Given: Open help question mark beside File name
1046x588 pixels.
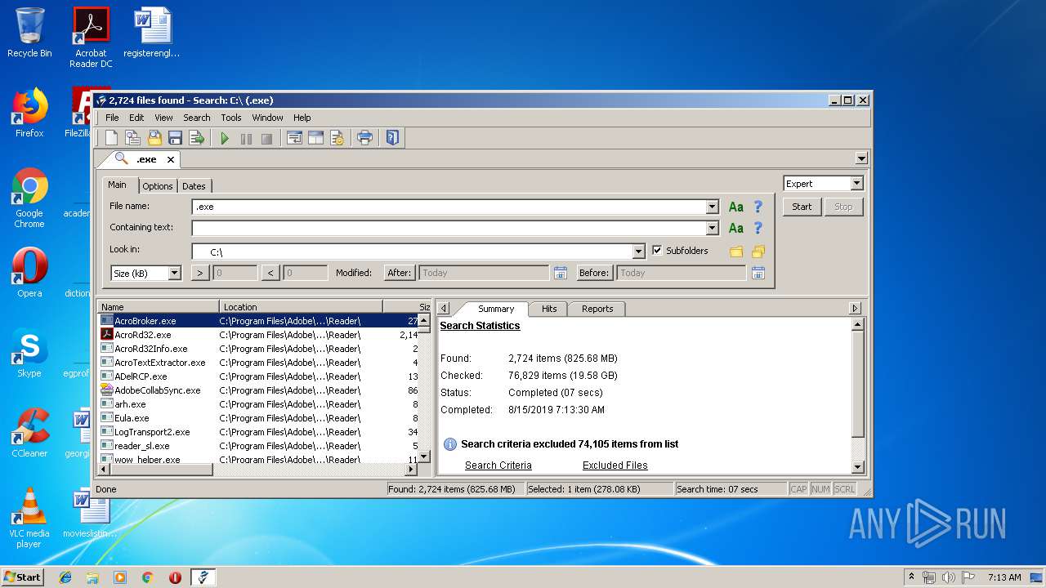Looking at the screenshot, I should pyautogui.click(x=758, y=207).
